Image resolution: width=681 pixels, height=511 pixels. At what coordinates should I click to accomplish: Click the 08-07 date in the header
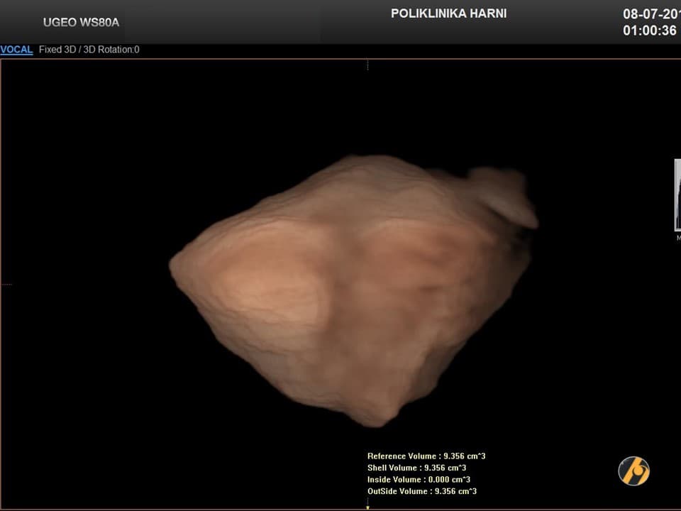(650, 14)
